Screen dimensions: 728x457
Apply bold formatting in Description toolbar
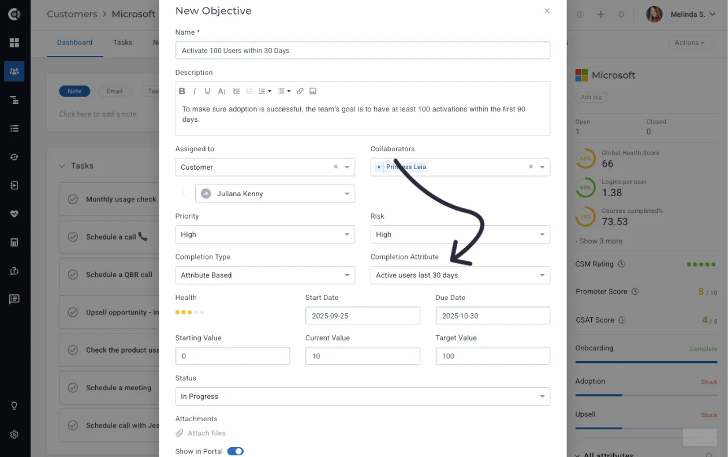point(182,91)
